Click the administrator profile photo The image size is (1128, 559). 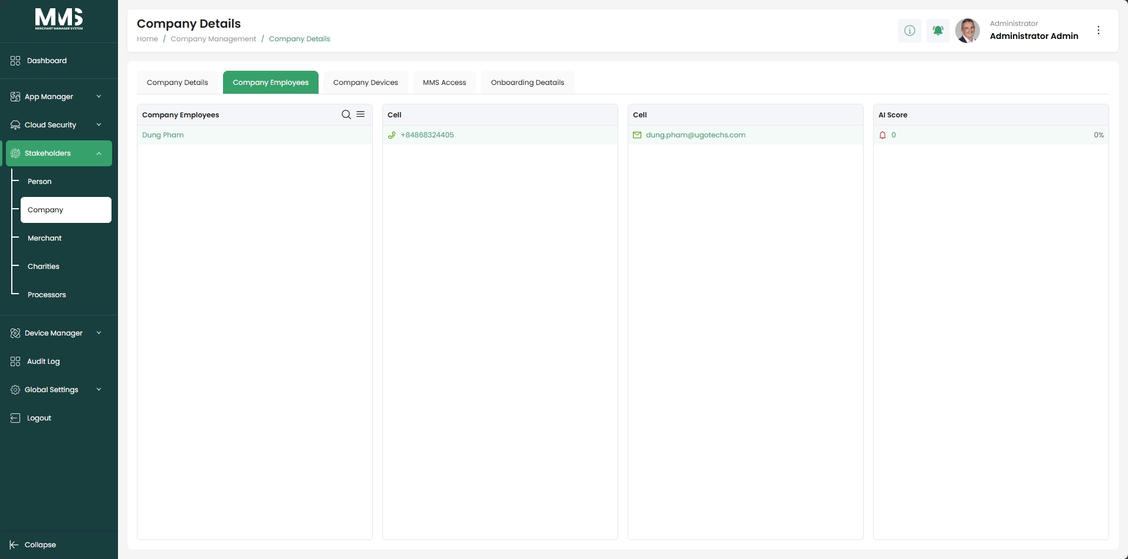pyautogui.click(x=968, y=30)
